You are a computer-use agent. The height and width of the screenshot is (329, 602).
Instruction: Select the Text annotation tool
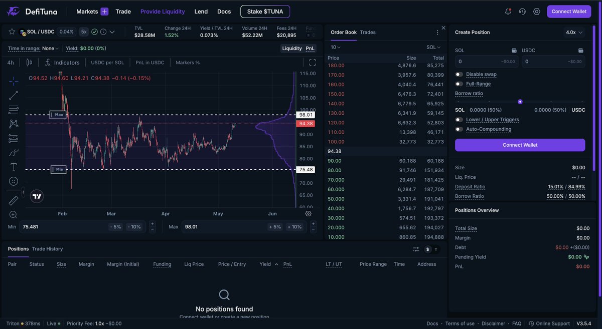click(x=14, y=167)
